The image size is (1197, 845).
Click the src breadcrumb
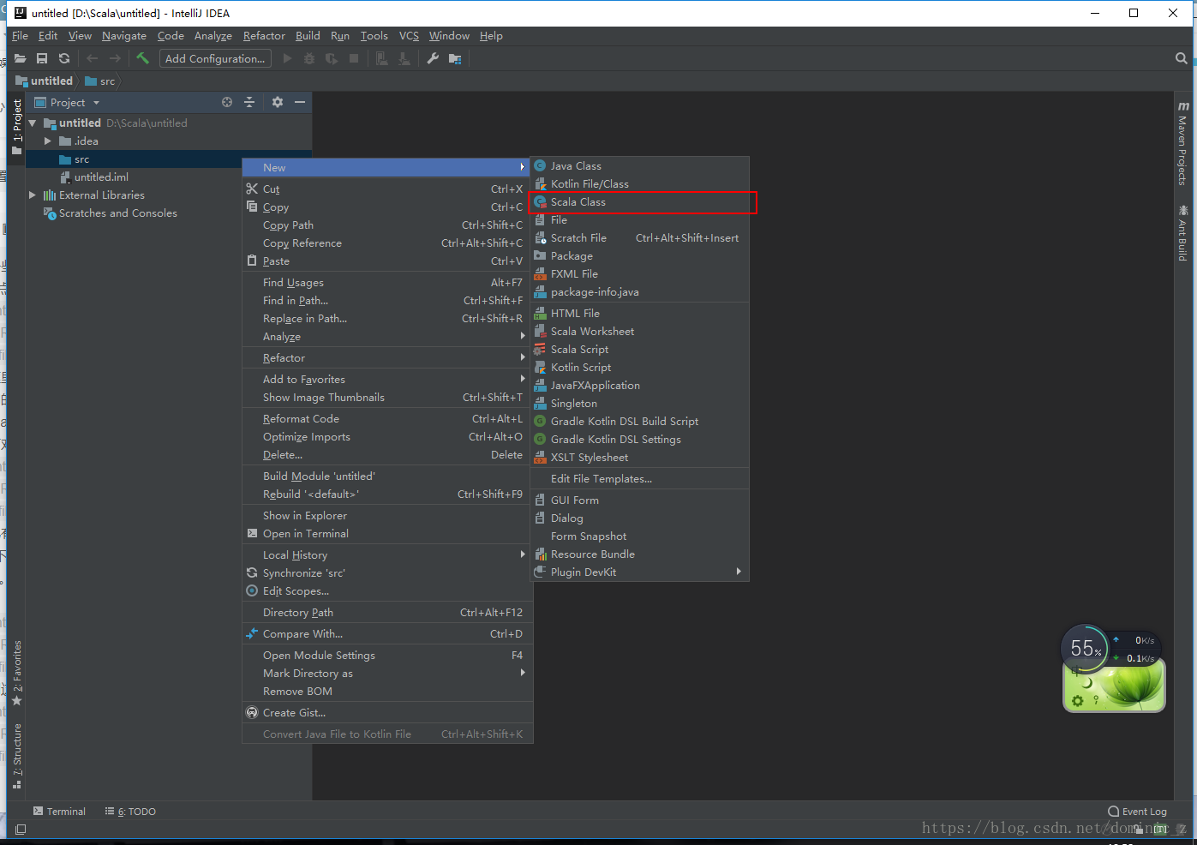(x=99, y=81)
